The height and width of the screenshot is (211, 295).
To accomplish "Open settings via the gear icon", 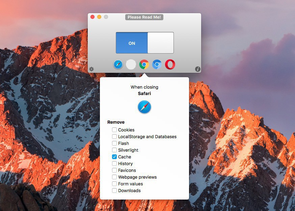I will pos(91,69).
